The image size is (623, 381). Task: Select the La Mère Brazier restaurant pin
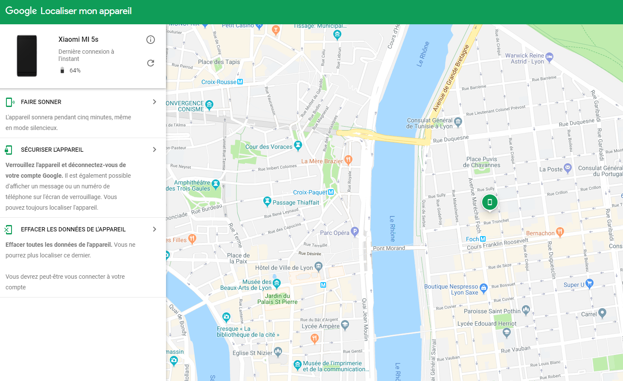click(x=348, y=160)
